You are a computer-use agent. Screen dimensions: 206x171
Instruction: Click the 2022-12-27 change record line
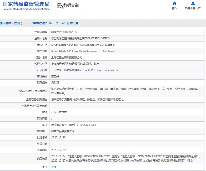click(122, 160)
